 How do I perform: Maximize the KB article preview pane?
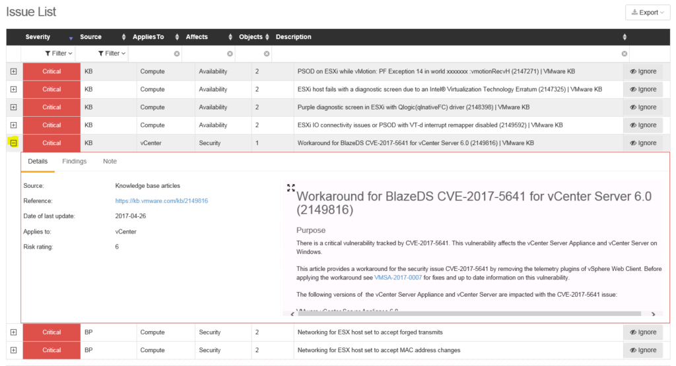pyautogui.click(x=291, y=188)
